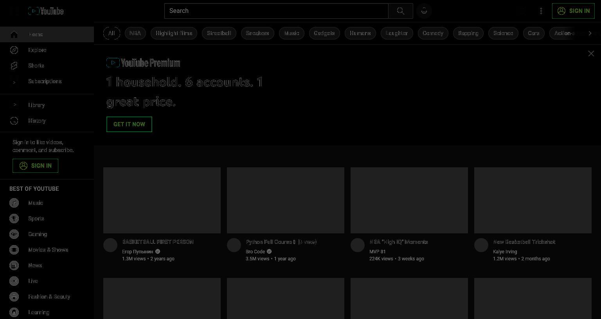The width and height of the screenshot is (601, 319).
Task: Open the three-dot settings menu
Action: [x=541, y=11]
